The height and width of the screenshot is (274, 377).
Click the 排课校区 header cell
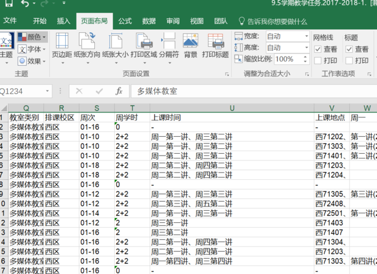pos(61,118)
